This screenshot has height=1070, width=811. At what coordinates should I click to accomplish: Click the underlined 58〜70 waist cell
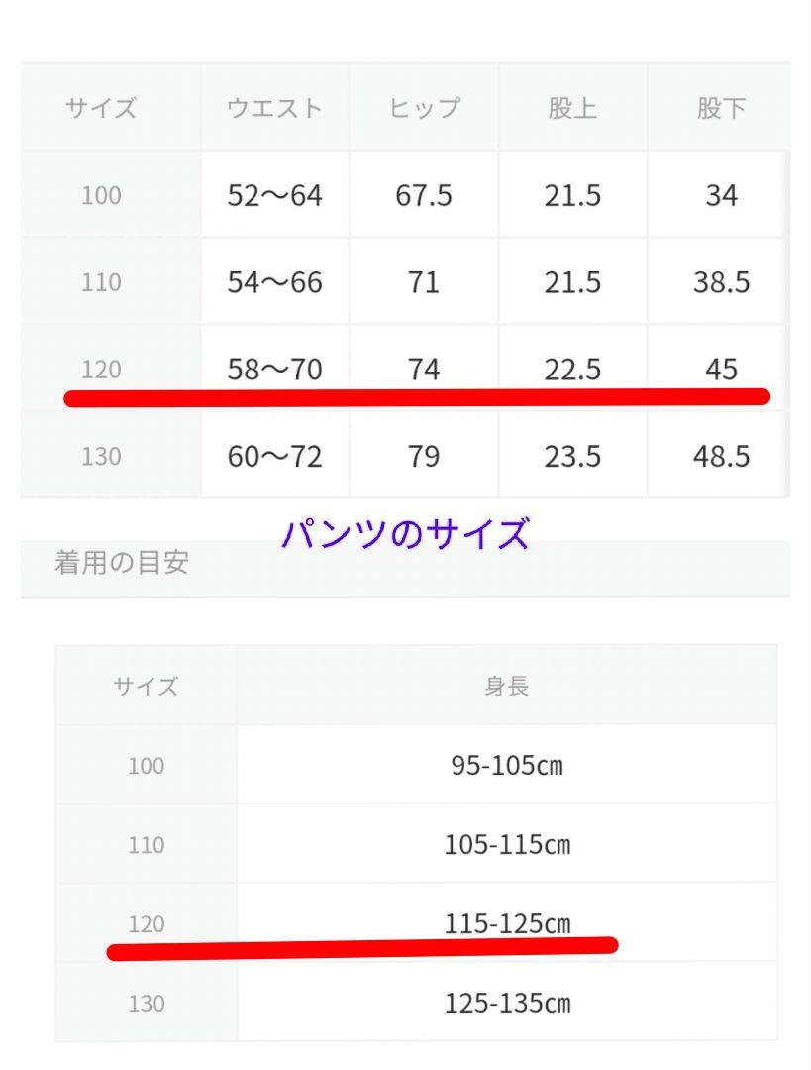[x=275, y=369]
